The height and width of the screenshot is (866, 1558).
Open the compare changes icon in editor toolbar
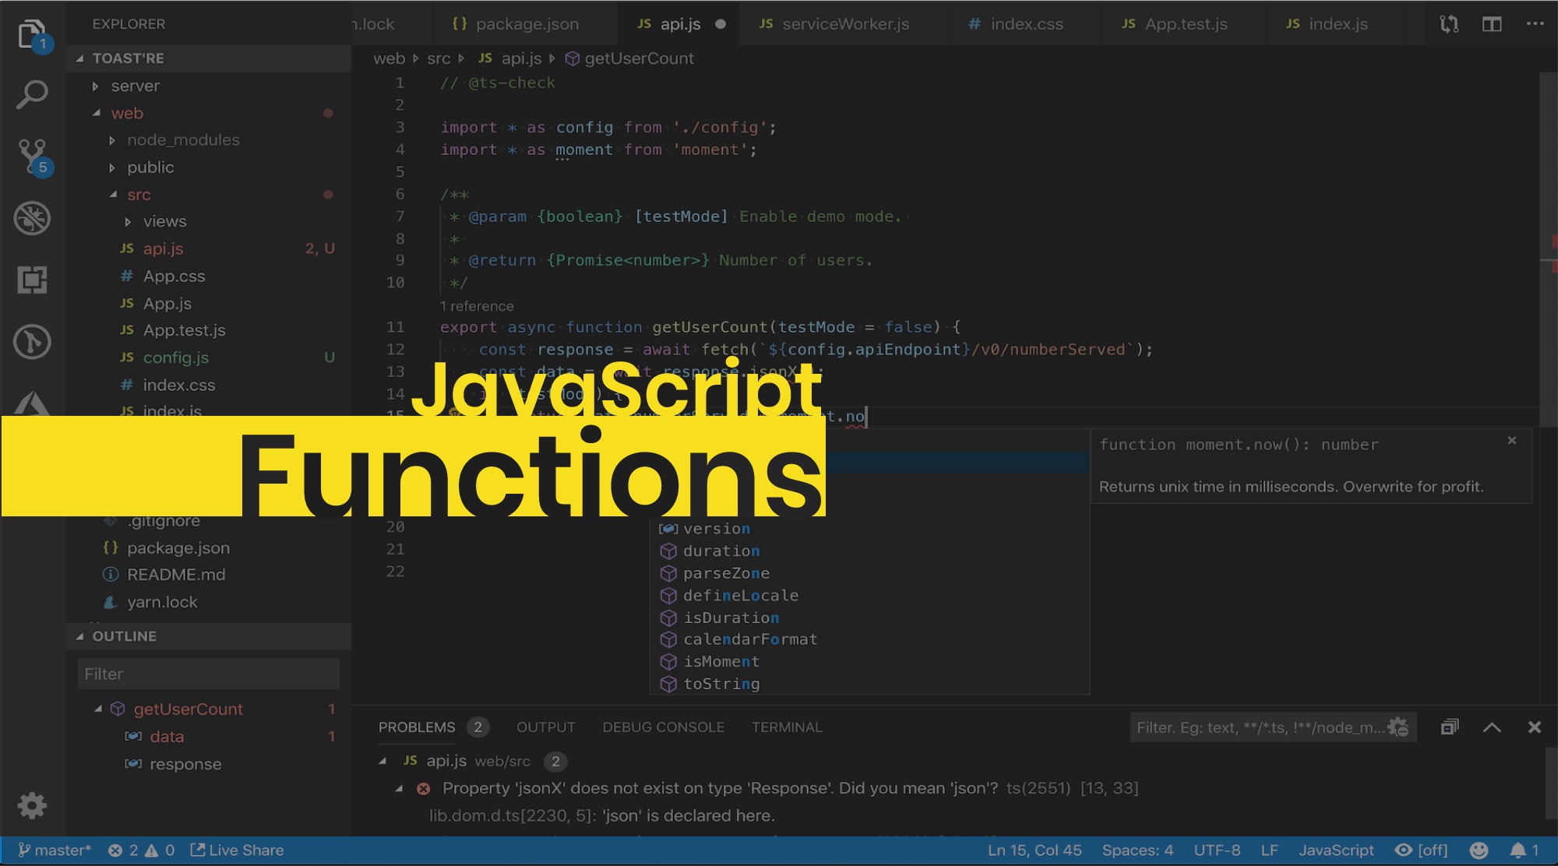pyautogui.click(x=1448, y=24)
